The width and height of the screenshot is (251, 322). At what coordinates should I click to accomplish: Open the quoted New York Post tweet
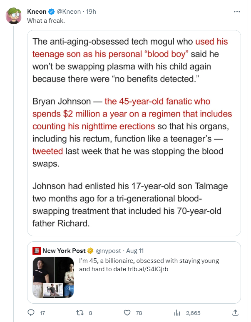click(x=158, y=283)
